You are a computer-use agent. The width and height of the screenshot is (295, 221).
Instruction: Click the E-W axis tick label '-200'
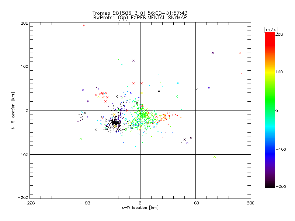(x=29, y=203)
